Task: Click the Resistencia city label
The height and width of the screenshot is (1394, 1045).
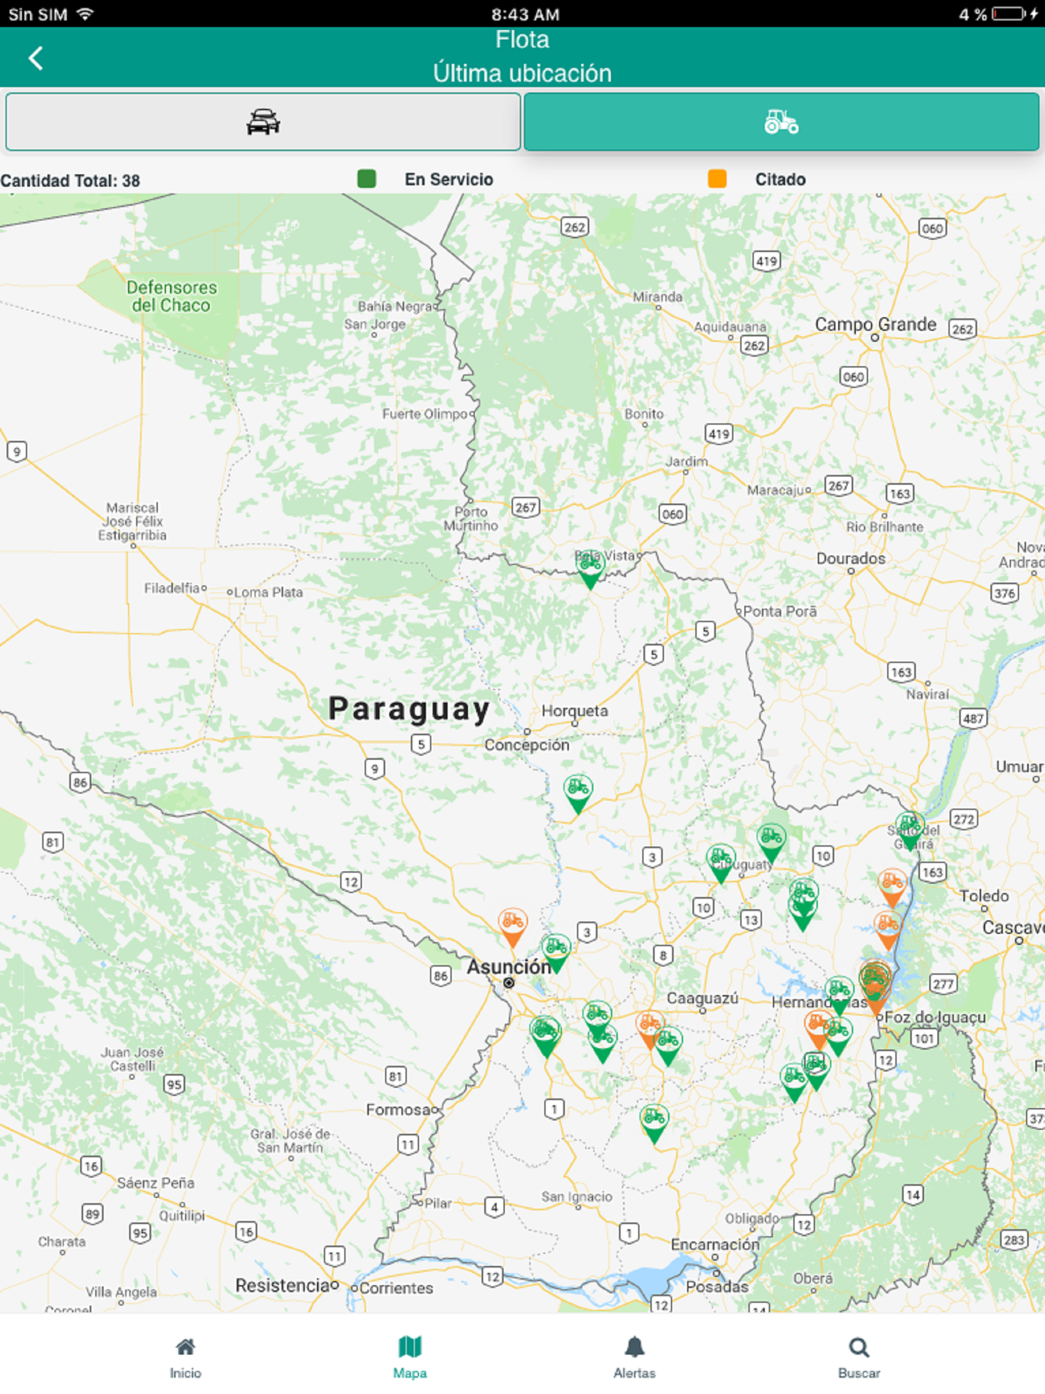Action: tap(282, 1286)
